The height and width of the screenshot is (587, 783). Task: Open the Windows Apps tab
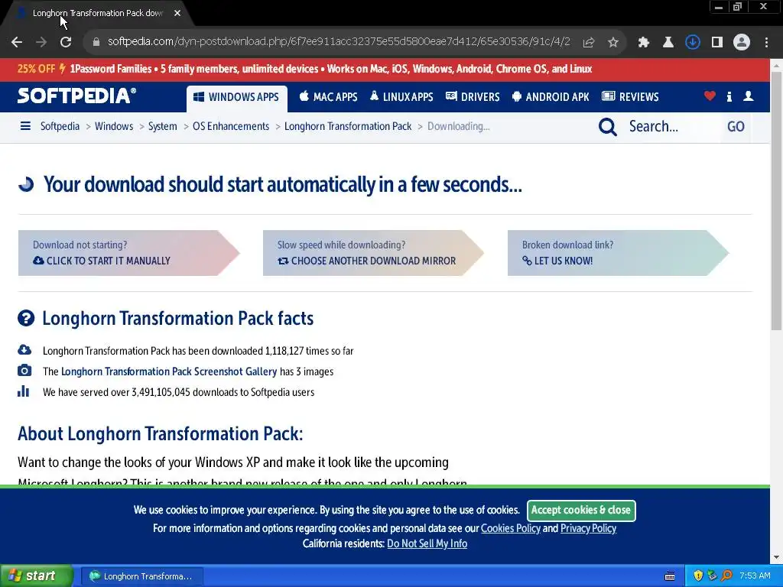(237, 97)
